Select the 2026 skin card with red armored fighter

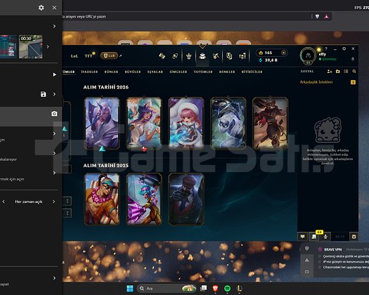[x=271, y=124]
